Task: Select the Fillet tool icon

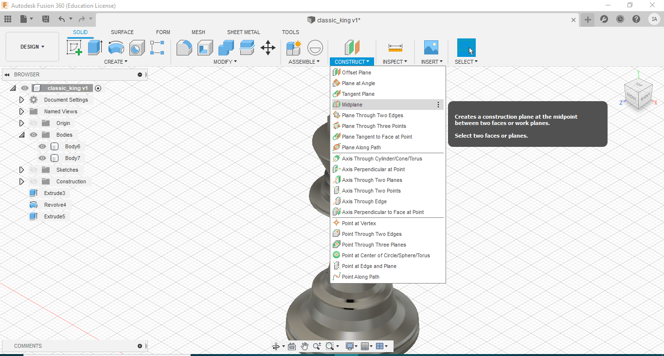Action: [184, 48]
